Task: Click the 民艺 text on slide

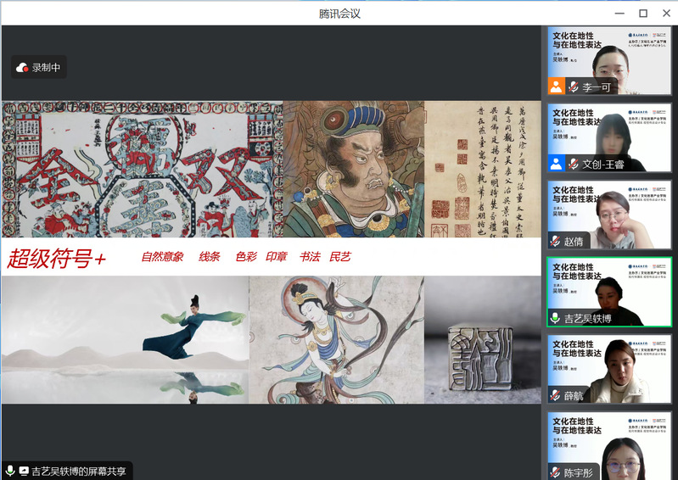Action: 340,257
